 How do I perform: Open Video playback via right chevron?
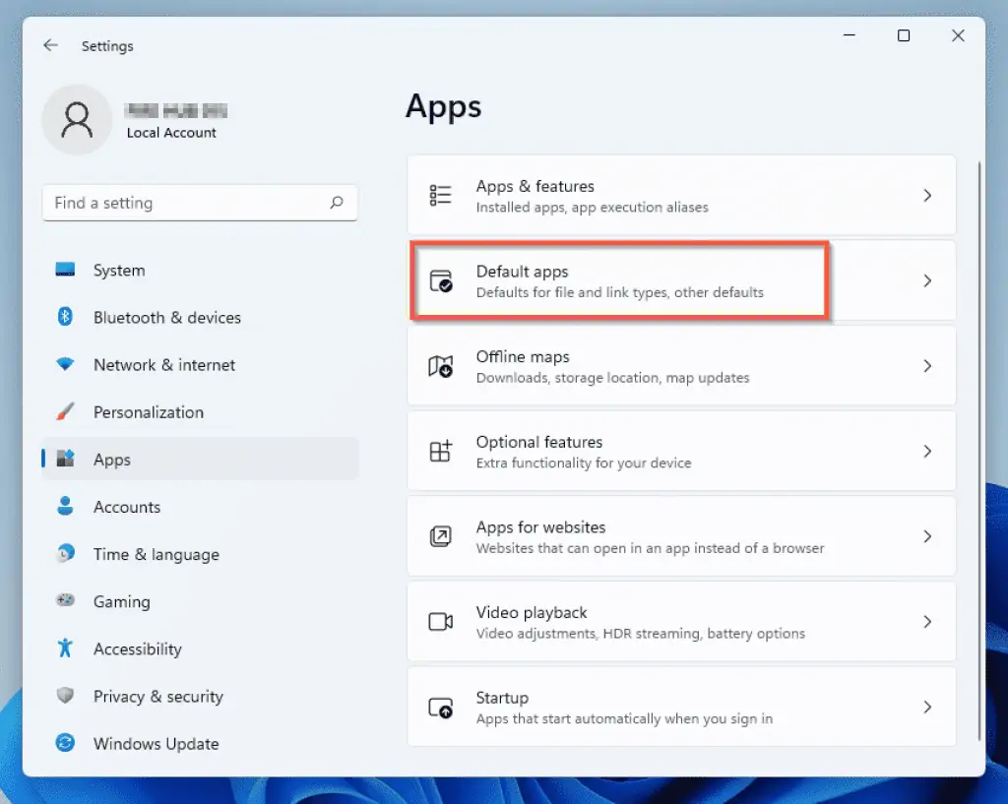pos(927,622)
